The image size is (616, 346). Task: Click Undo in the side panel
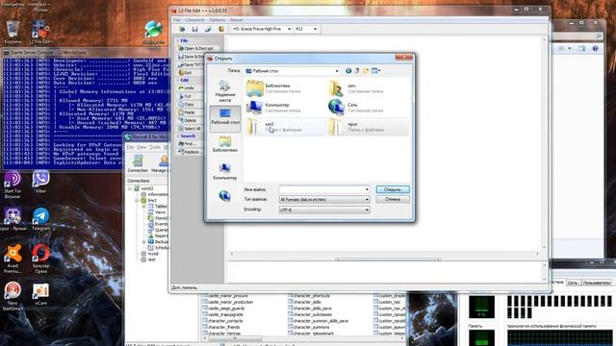187,88
